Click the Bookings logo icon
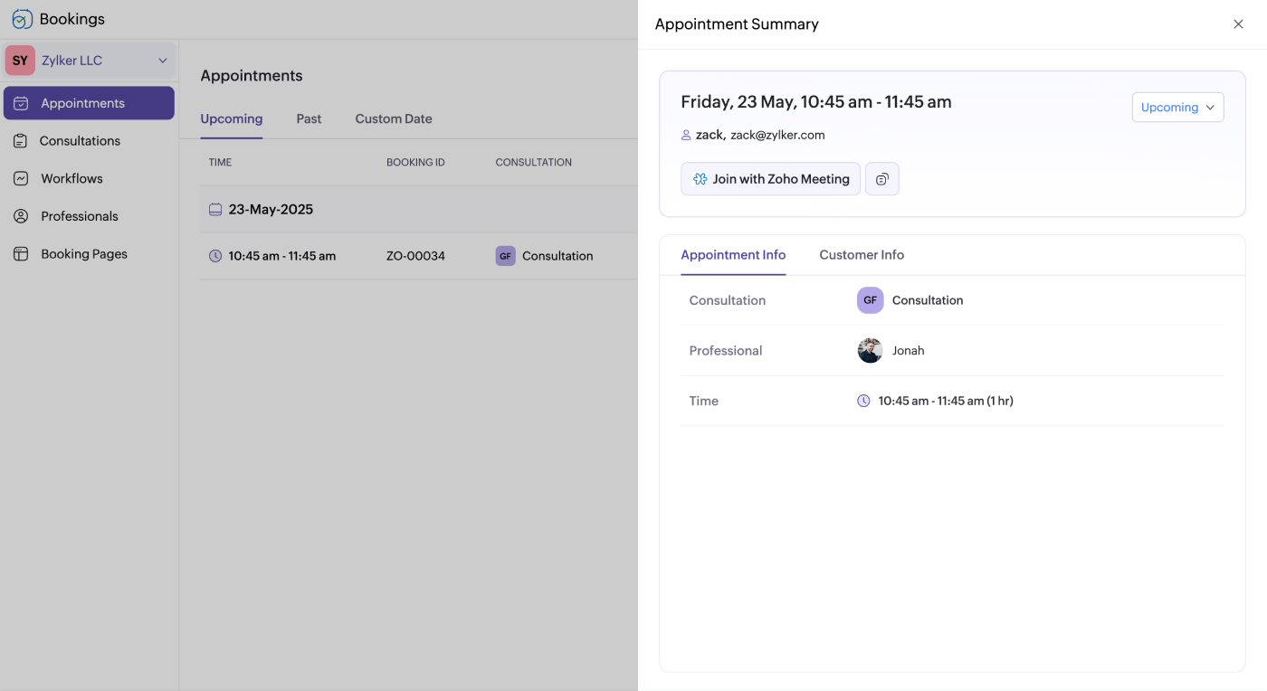1267x691 pixels. click(x=22, y=19)
